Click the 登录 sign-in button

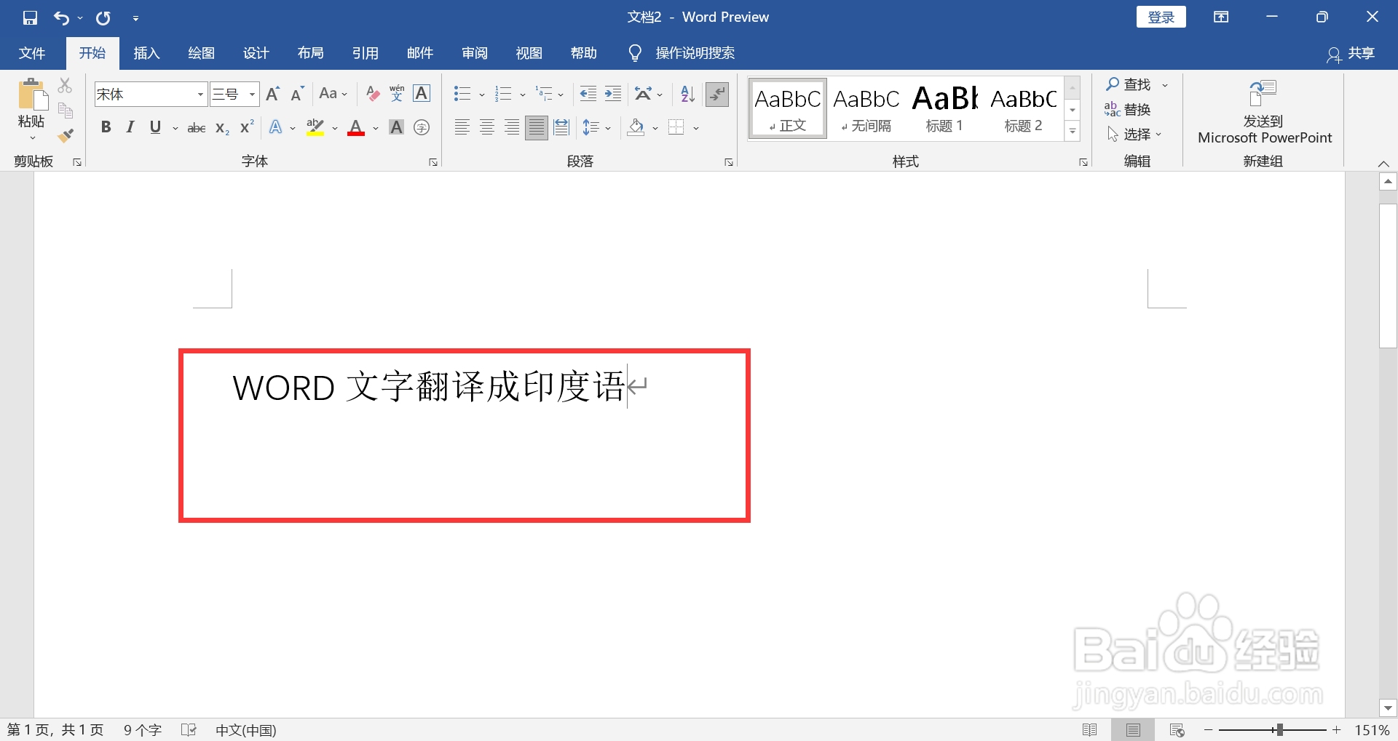coord(1161,17)
